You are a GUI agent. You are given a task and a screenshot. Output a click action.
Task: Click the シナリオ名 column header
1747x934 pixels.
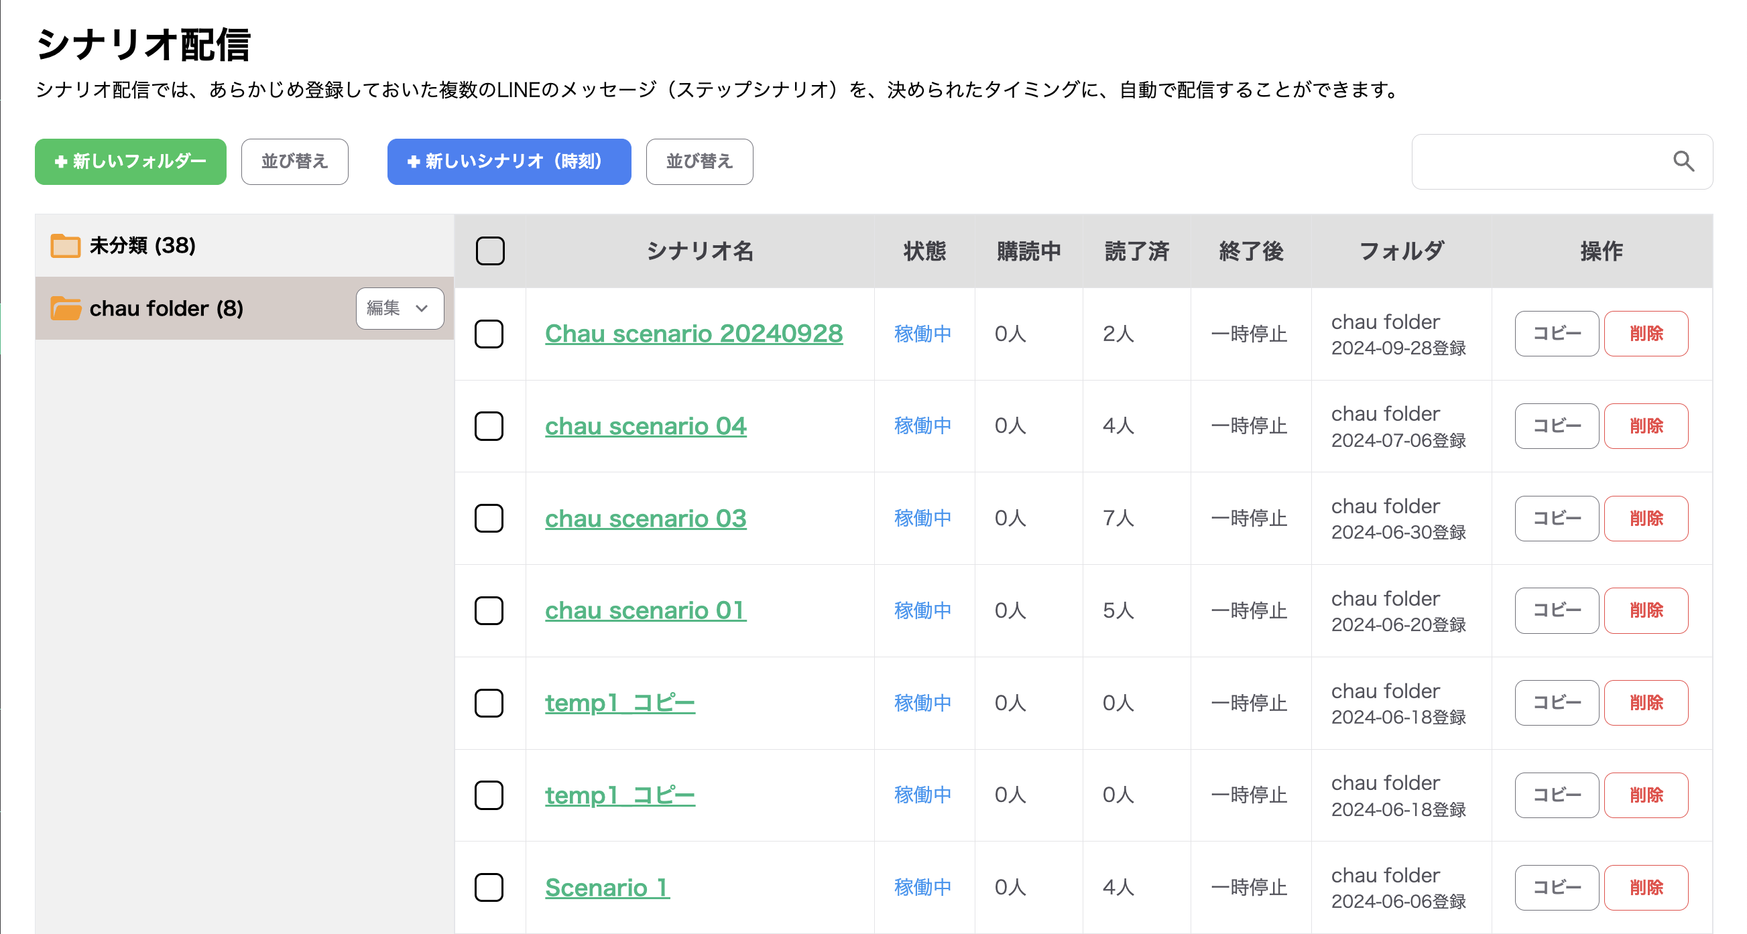pos(699,251)
